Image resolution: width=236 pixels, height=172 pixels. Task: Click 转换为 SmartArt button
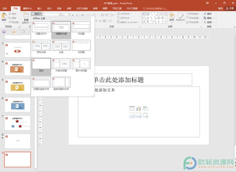pos(127,22)
